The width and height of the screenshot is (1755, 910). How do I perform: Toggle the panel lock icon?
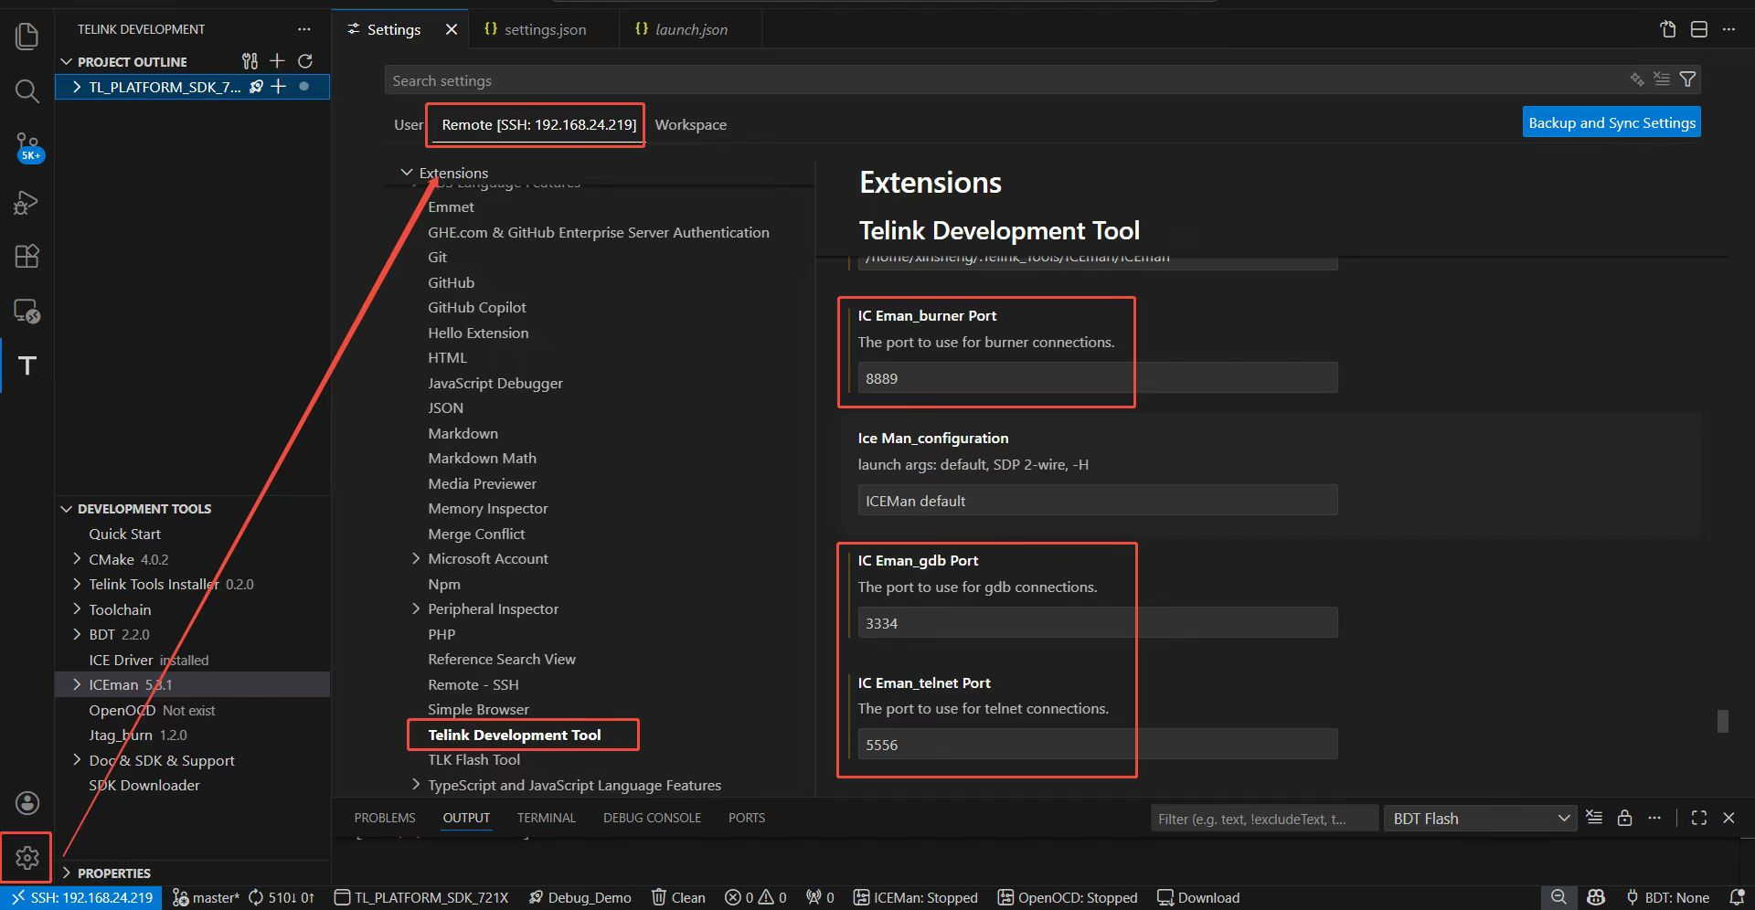click(1624, 818)
